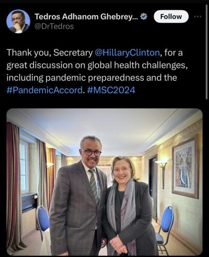This screenshot has width=209, height=257.
Task: Click the blue verified badge icon
Action: [x=144, y=16]
